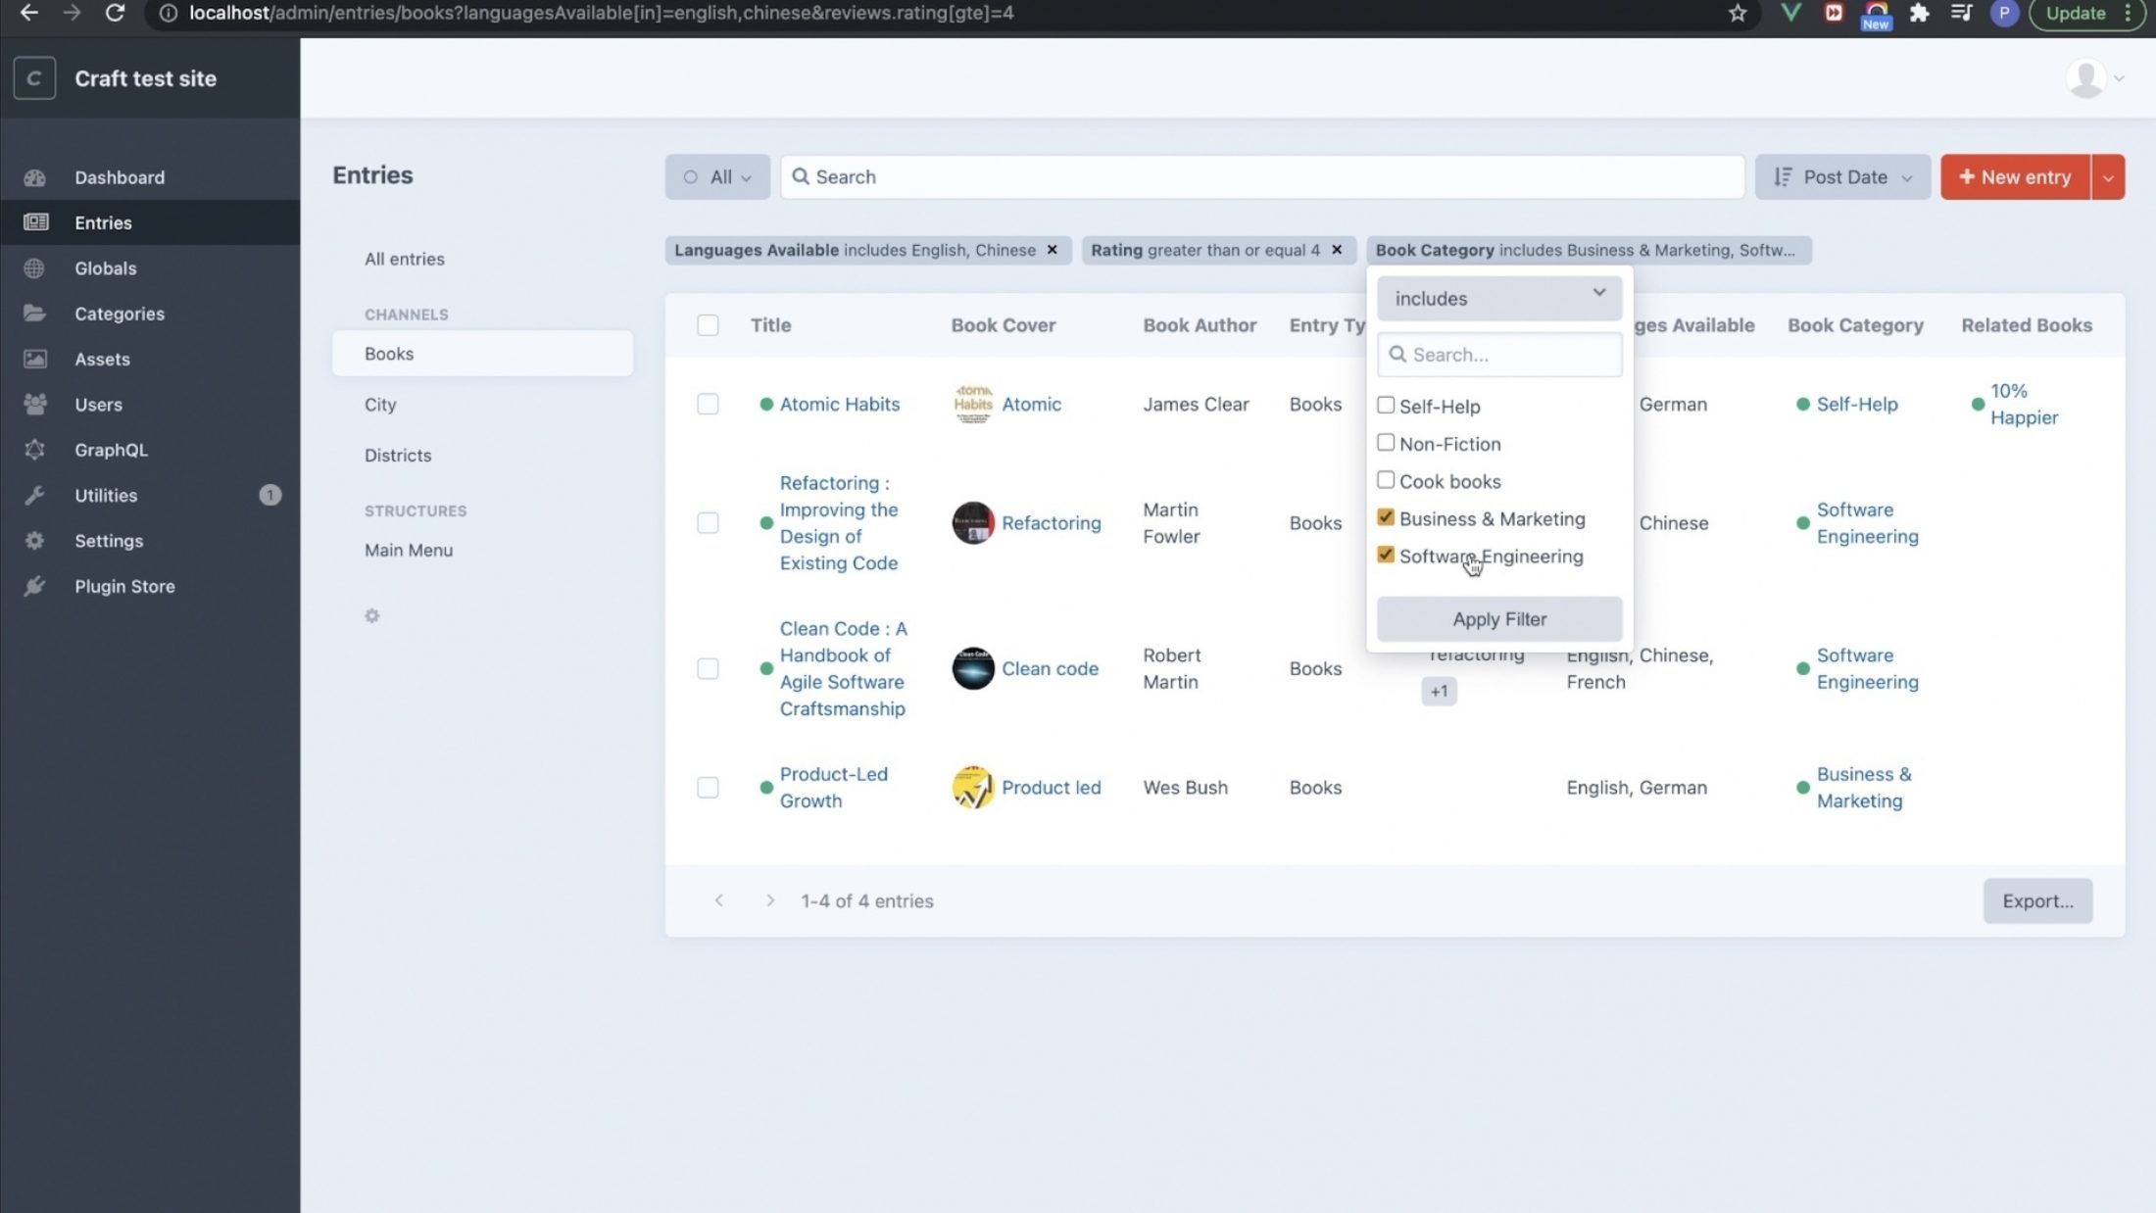The width and height of the screenshot is (2156, 1213).
Task: Open the All status dropdown
Action: pyautogui.click(x=717, y=177)
